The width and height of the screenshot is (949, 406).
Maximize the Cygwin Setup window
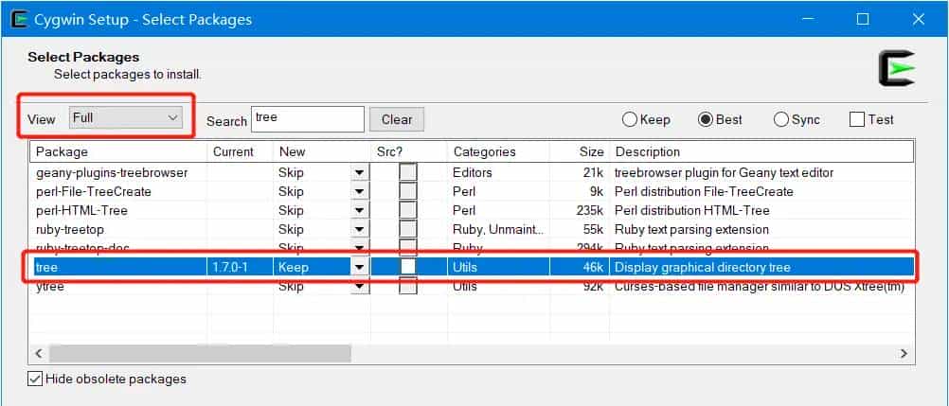tap(863, 19)
